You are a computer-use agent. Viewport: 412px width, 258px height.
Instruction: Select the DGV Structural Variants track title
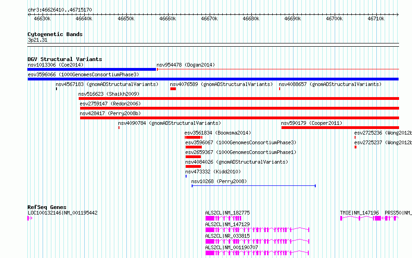pyautogui.click(x=65, y=59)
